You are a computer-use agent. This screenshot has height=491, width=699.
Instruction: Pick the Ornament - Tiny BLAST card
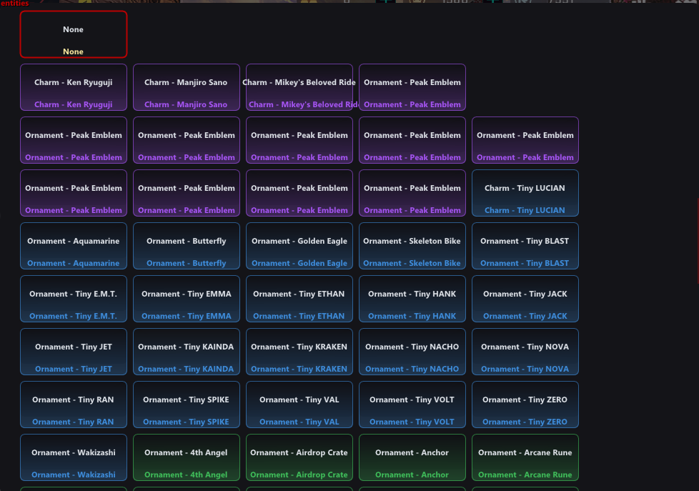(x=525, y=246)
